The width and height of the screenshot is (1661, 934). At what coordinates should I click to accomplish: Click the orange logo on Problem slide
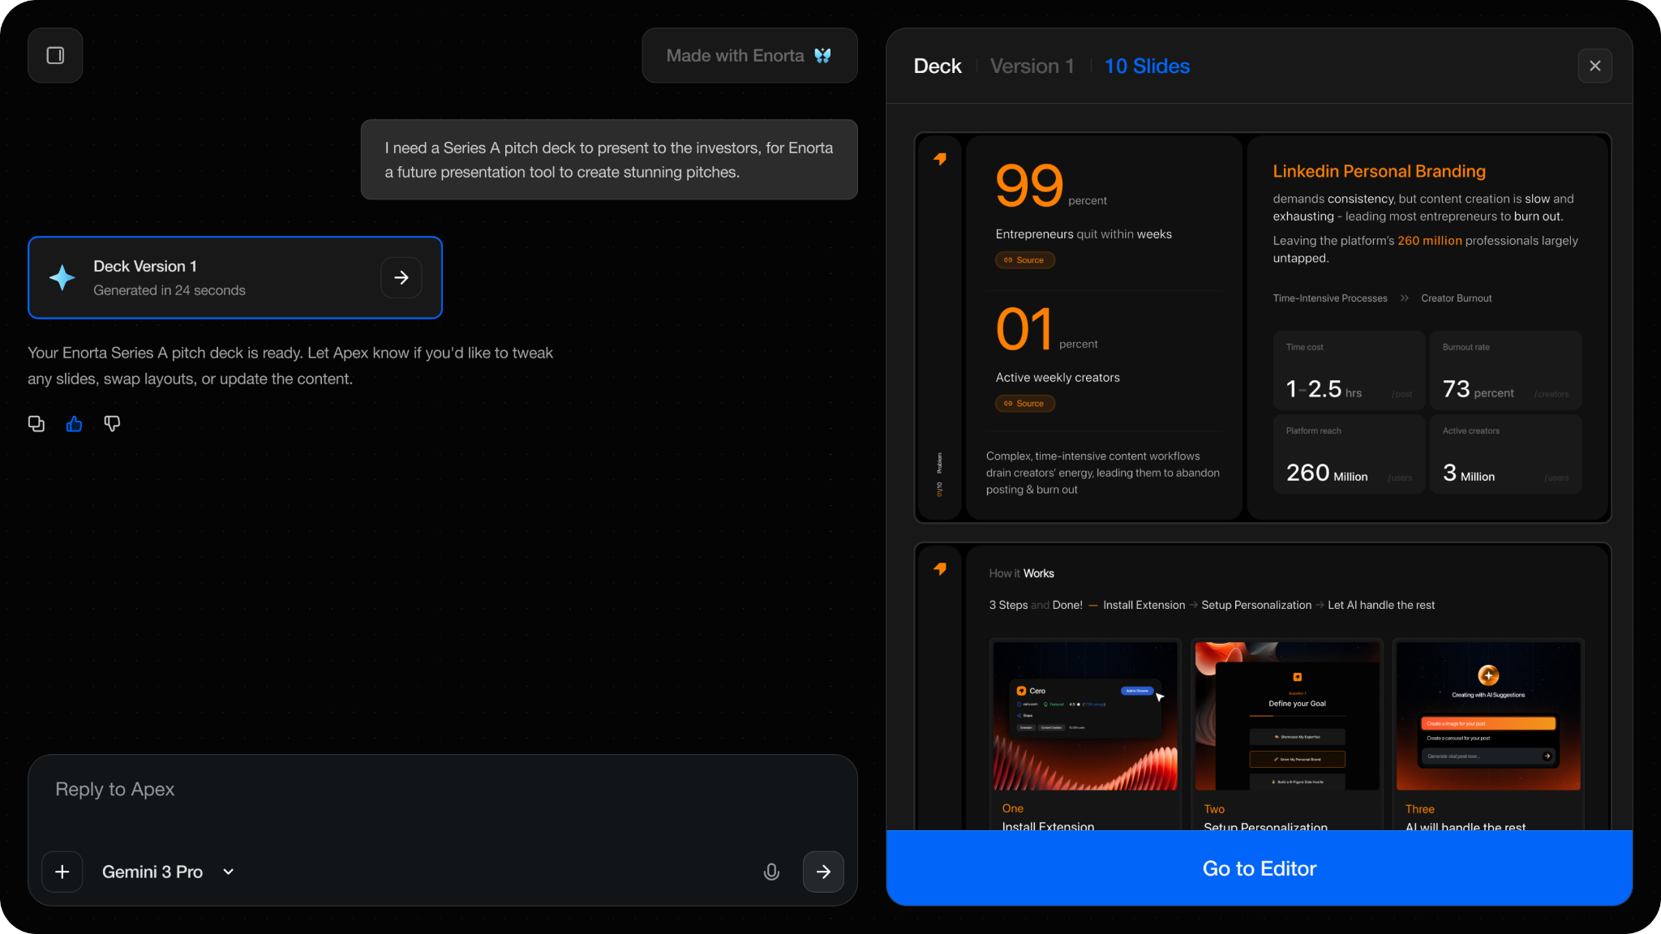(x=940, y=159)
